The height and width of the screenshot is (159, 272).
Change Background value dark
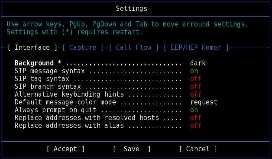[x=198, y=63]
